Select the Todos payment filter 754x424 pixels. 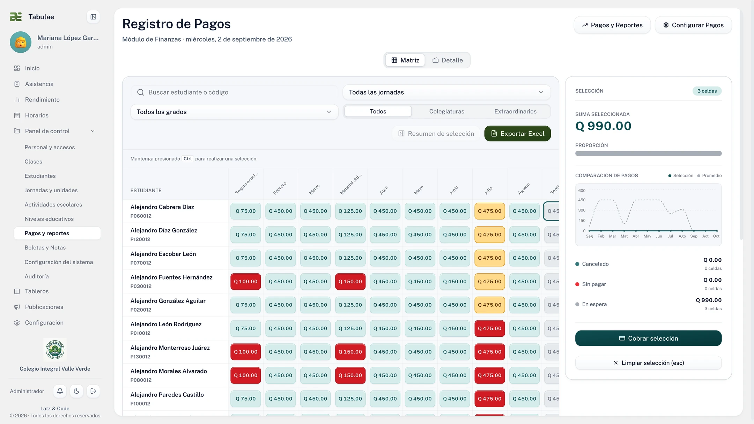(378, 112)
